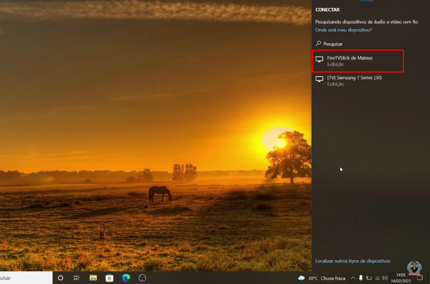
Task: Check the battery status icon
Action: 369,278
